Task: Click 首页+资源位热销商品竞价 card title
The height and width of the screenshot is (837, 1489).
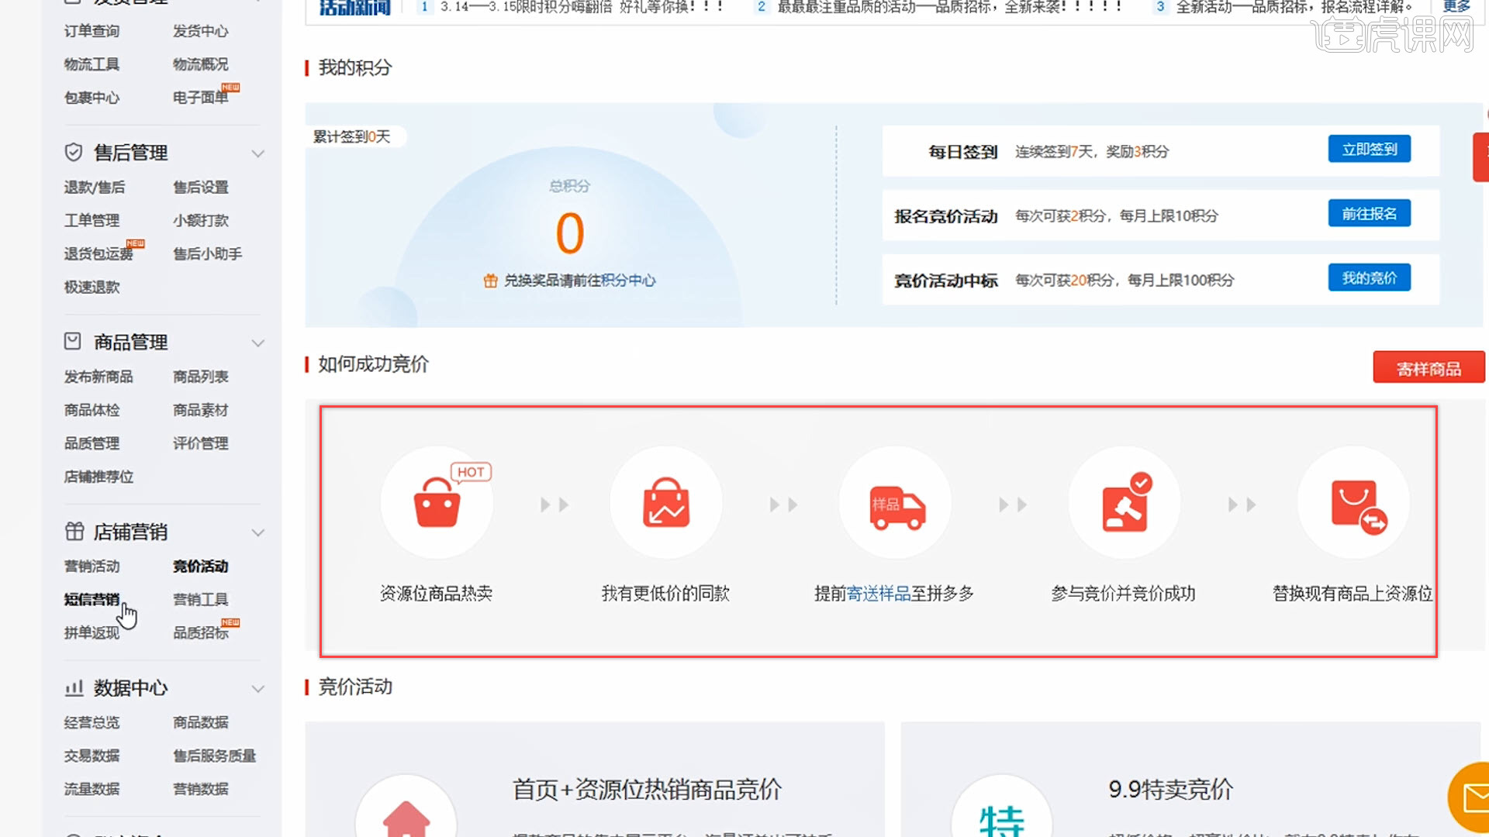Action: coord(647,790)
